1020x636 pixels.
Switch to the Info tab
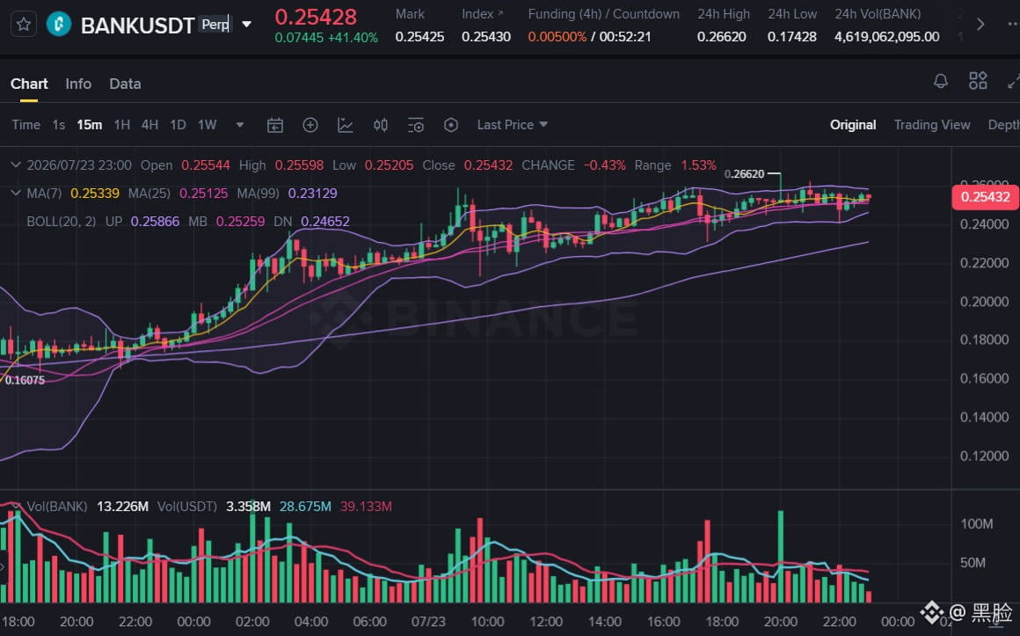[78, 84]
